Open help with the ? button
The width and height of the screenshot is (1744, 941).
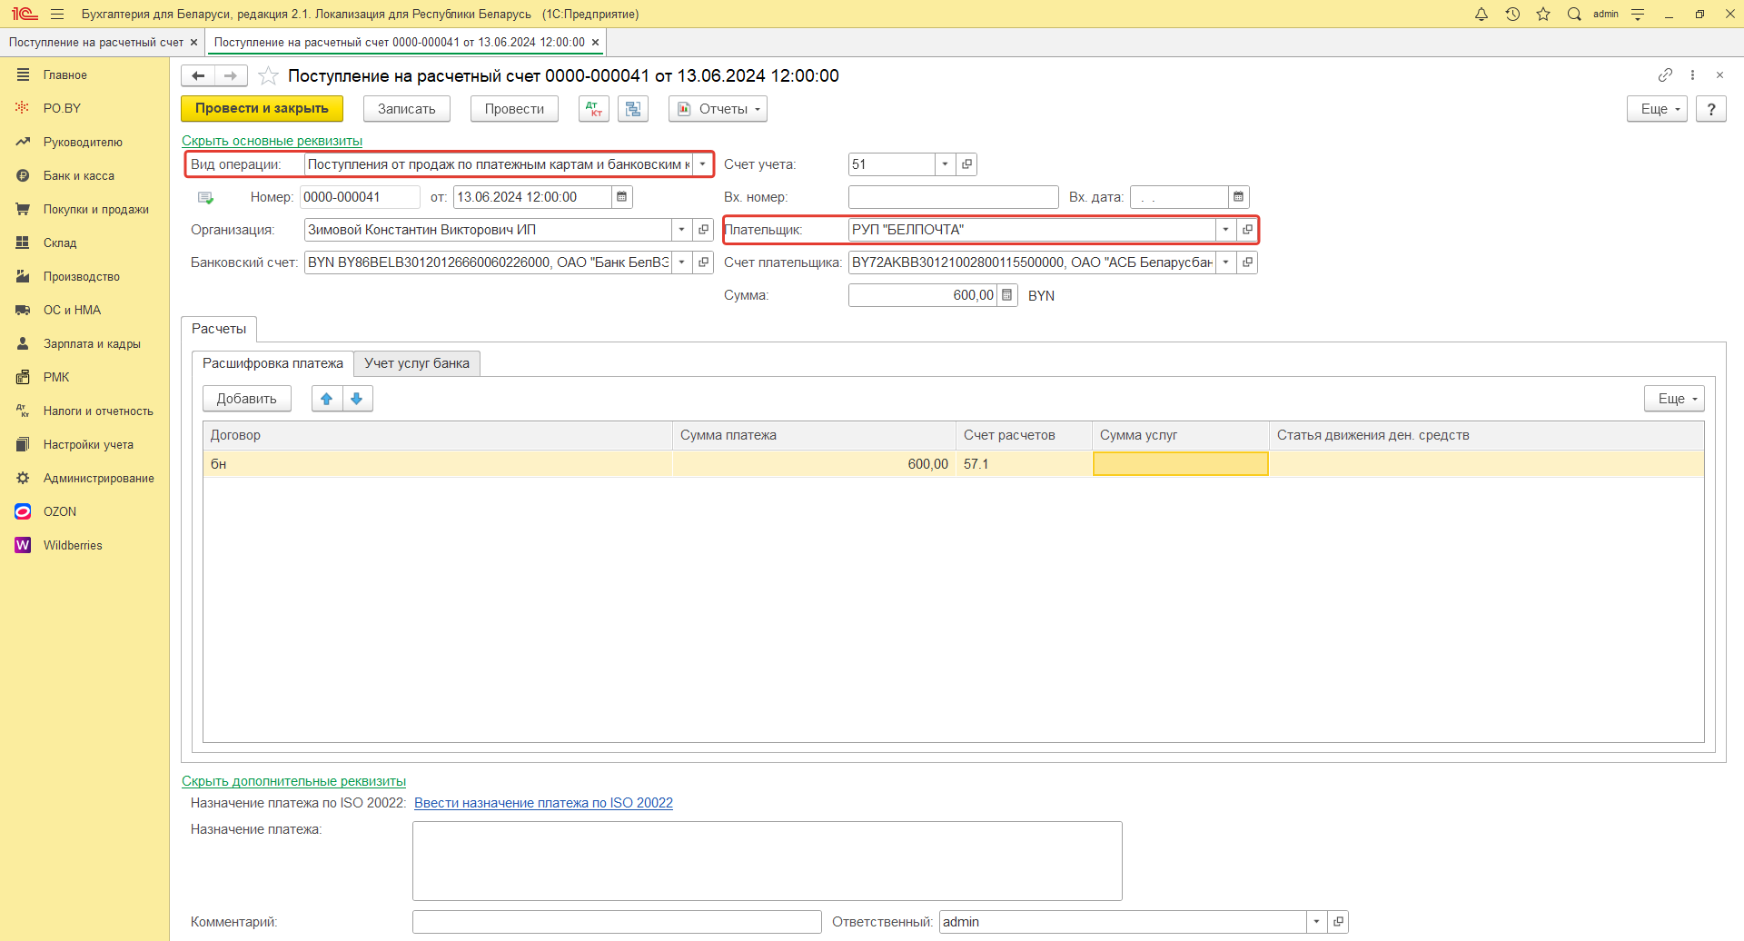pos(1711,109)
